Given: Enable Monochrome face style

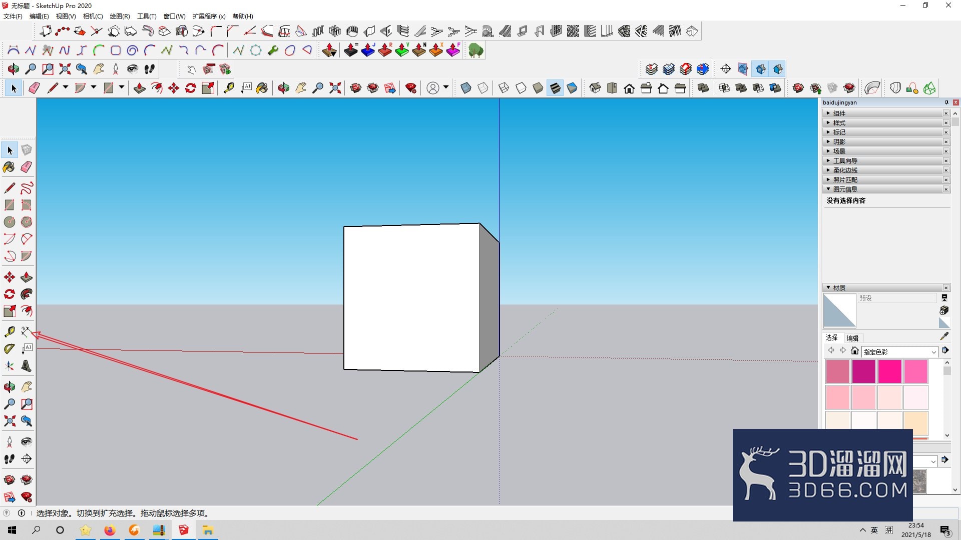Looking at the screenshot, I should tap(572, 88).
